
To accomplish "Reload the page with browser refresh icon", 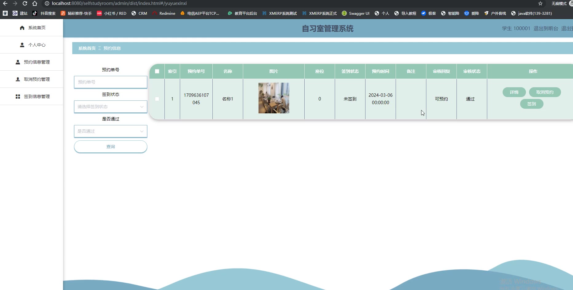I will coord(25,3).
